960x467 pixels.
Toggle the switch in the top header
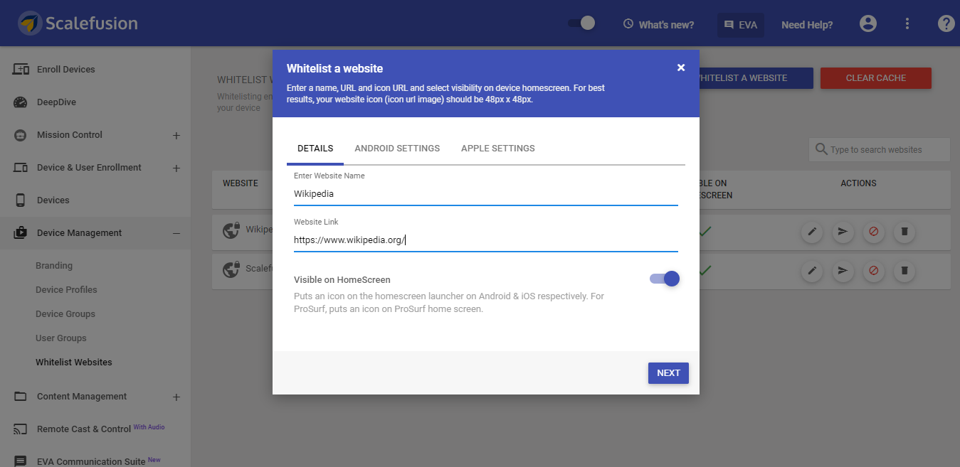(581, 23)
